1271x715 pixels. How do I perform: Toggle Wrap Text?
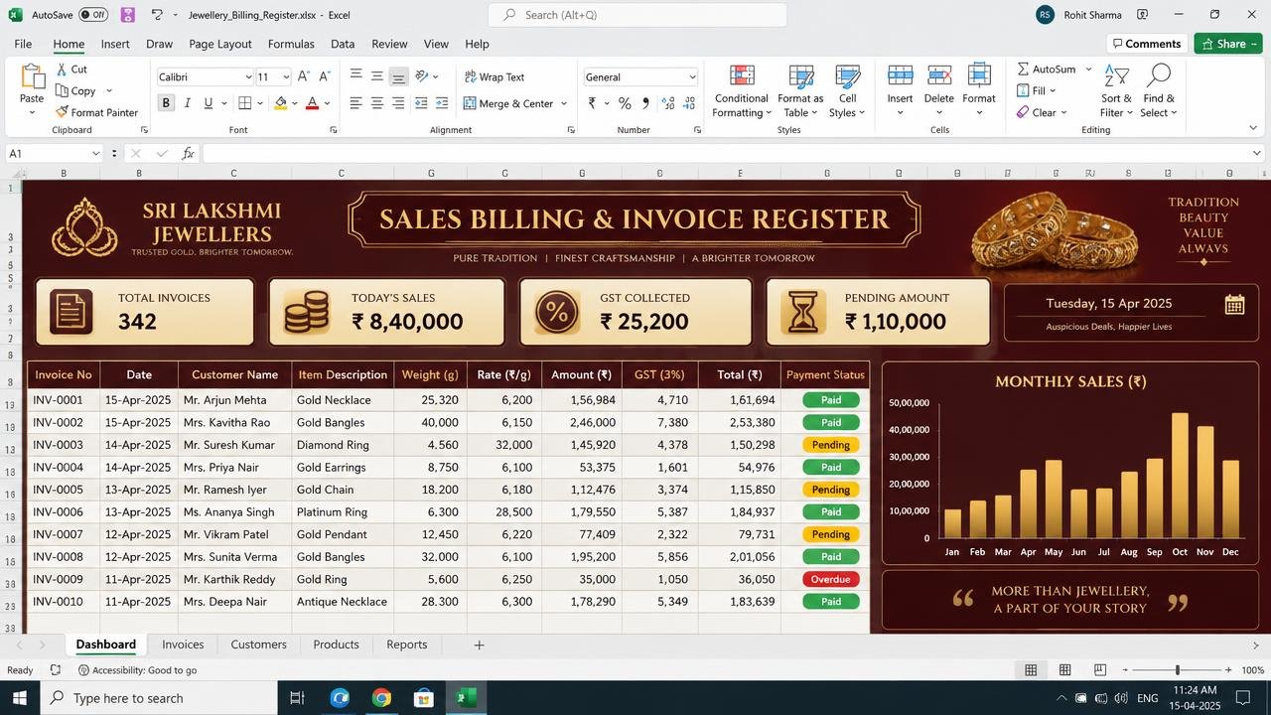(x=494, y=76)
